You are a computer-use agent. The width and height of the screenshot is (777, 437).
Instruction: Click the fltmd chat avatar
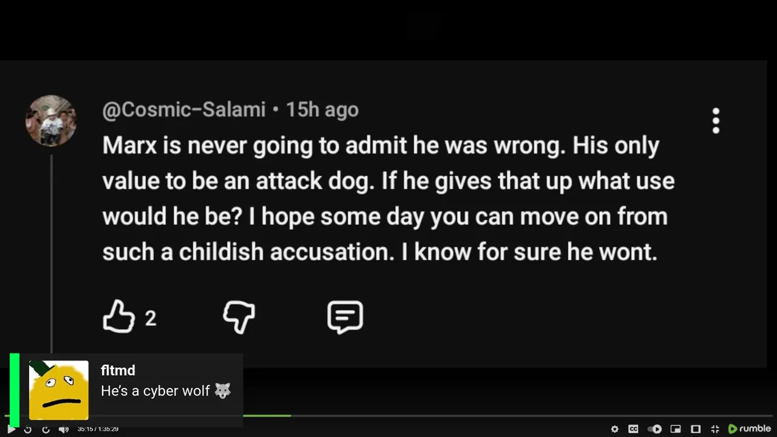tap(59, 390)
